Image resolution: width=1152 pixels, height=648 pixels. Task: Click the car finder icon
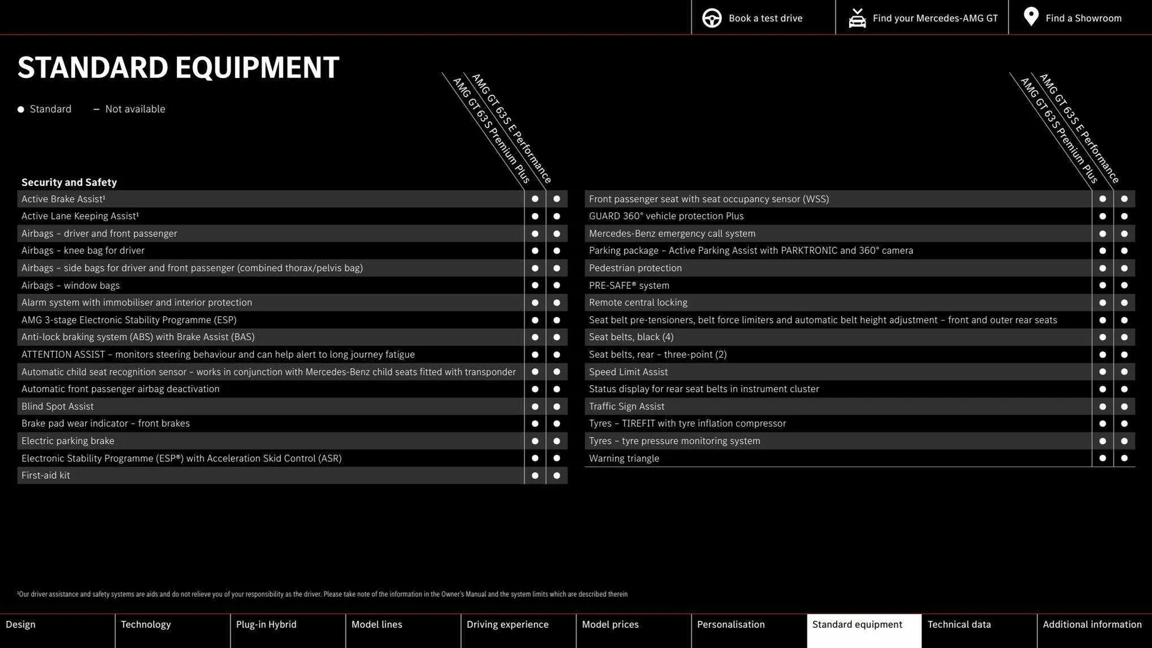857,18
